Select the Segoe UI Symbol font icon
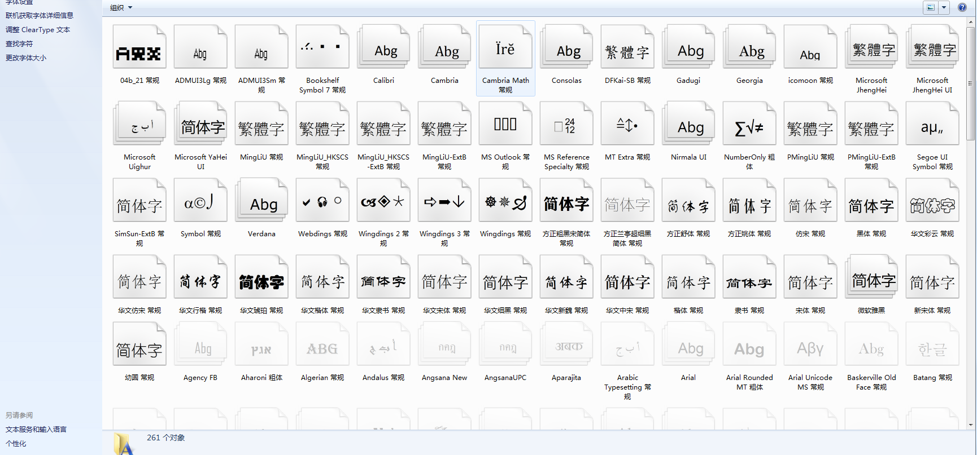The width and height of the screenshot is (977, 455). tap(932, 123)
